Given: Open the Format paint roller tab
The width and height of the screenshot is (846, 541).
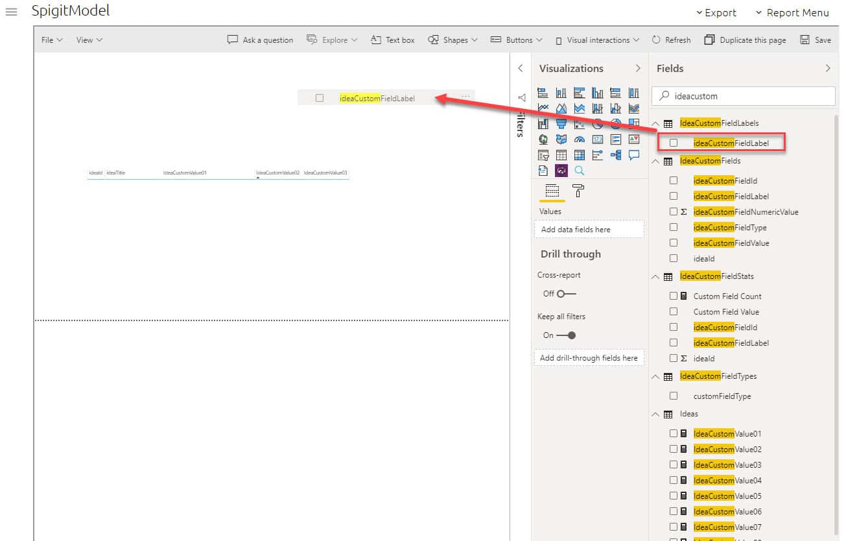Looking at the screenshot, I should tap(578, 191).
